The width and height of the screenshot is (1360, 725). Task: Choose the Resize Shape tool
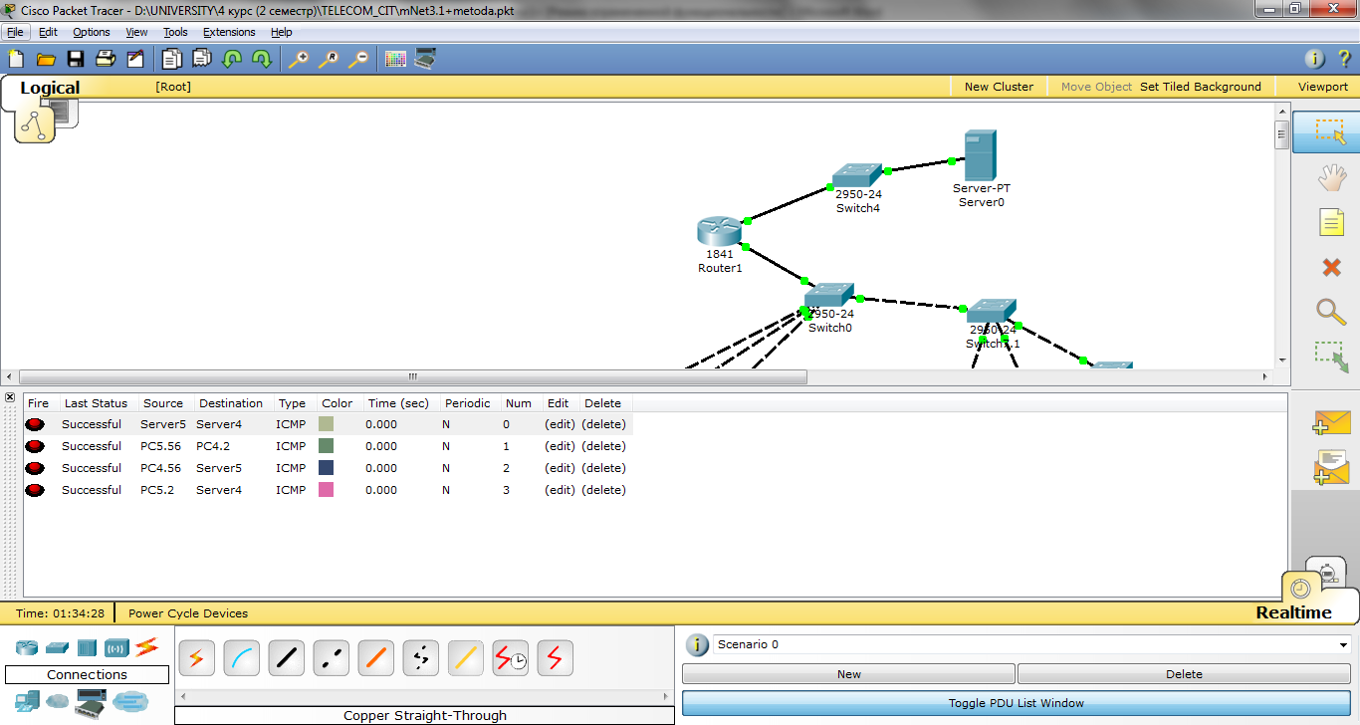(x=1331, y=357)
